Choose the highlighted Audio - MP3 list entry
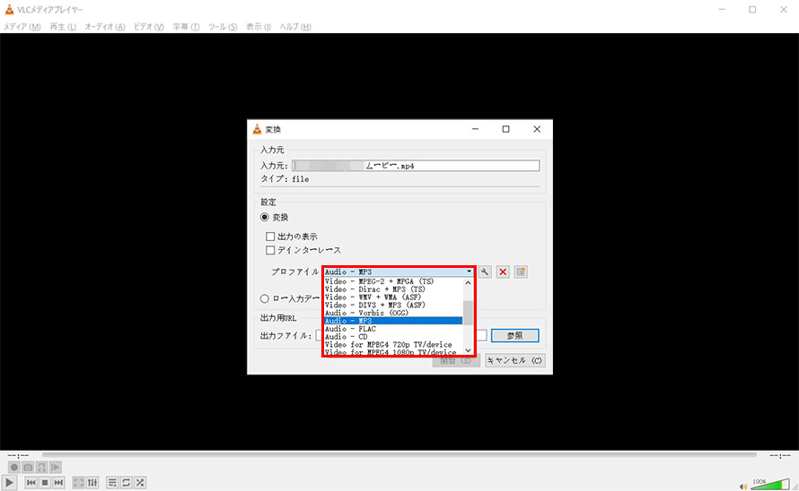 tap(393, 321)
